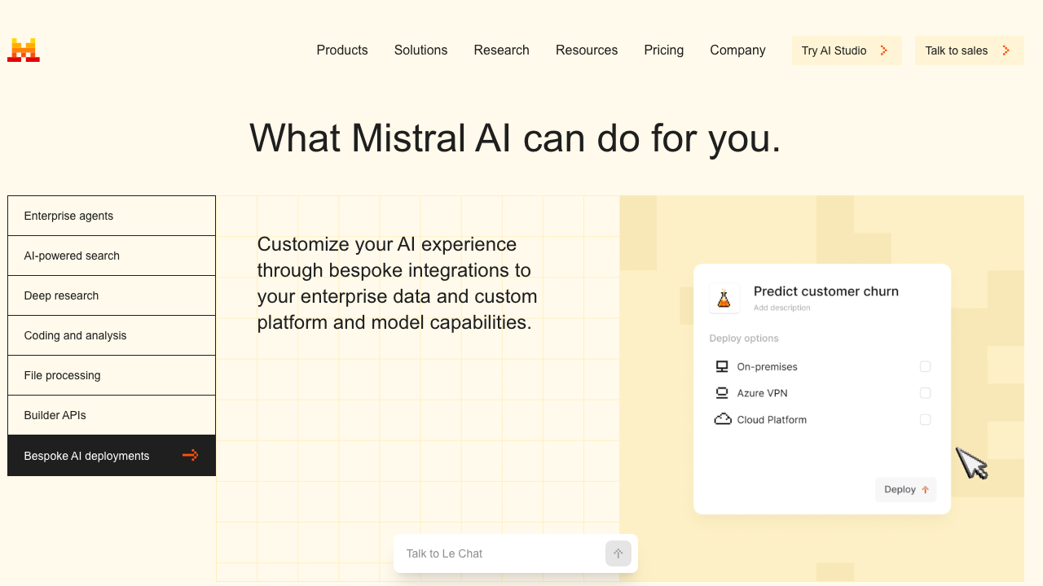Open the Products menu
Image resolution: width=1043 pixels, height=586 pixels.
(341, 50)
